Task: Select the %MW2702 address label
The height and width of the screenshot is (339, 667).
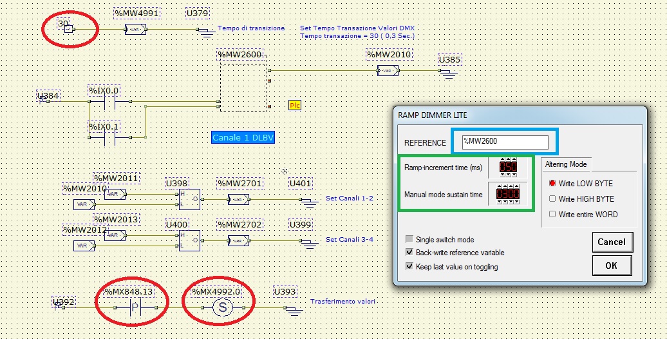Action: [x=240, y=224]
